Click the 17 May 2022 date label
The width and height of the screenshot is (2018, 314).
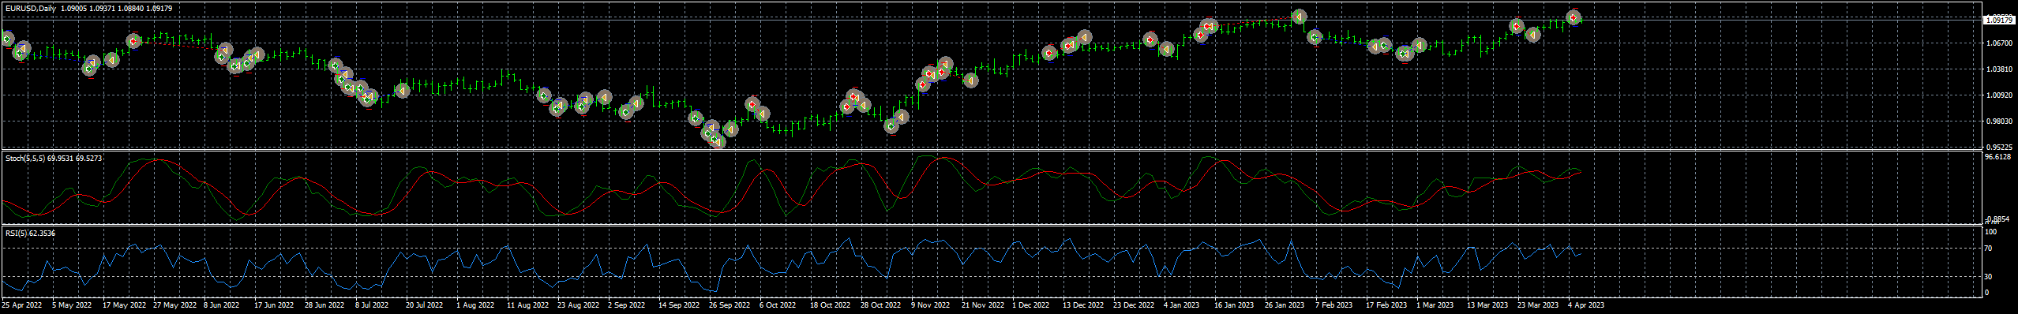[x=124, y=305]
